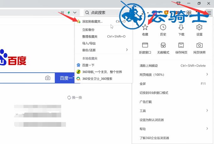Screen dimensions: 214x144
Task: Open the 360安全卫士_360搜索 bookmark
Action: 104,79
